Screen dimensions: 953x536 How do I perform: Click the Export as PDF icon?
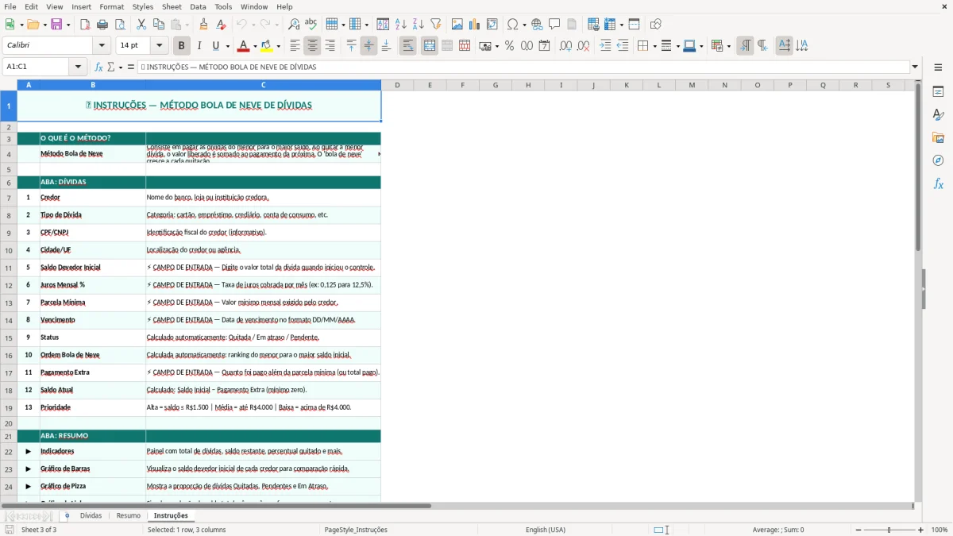pyautogui.click(x=85, y=25)
